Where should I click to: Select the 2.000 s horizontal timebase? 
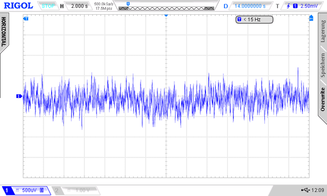79,6
